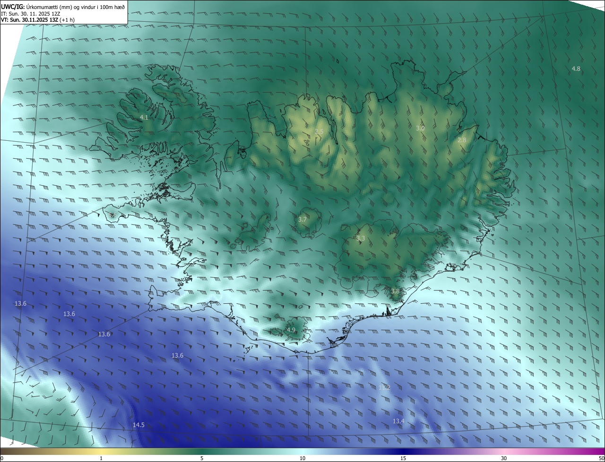Click the 13.4 value label on the map
Screen dimensions: 605x462
[x=398, y=421]
